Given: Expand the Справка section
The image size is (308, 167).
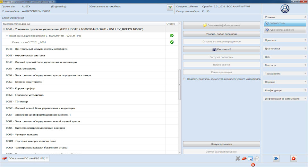Looking at the screenshot, I should tap(305, 82).
